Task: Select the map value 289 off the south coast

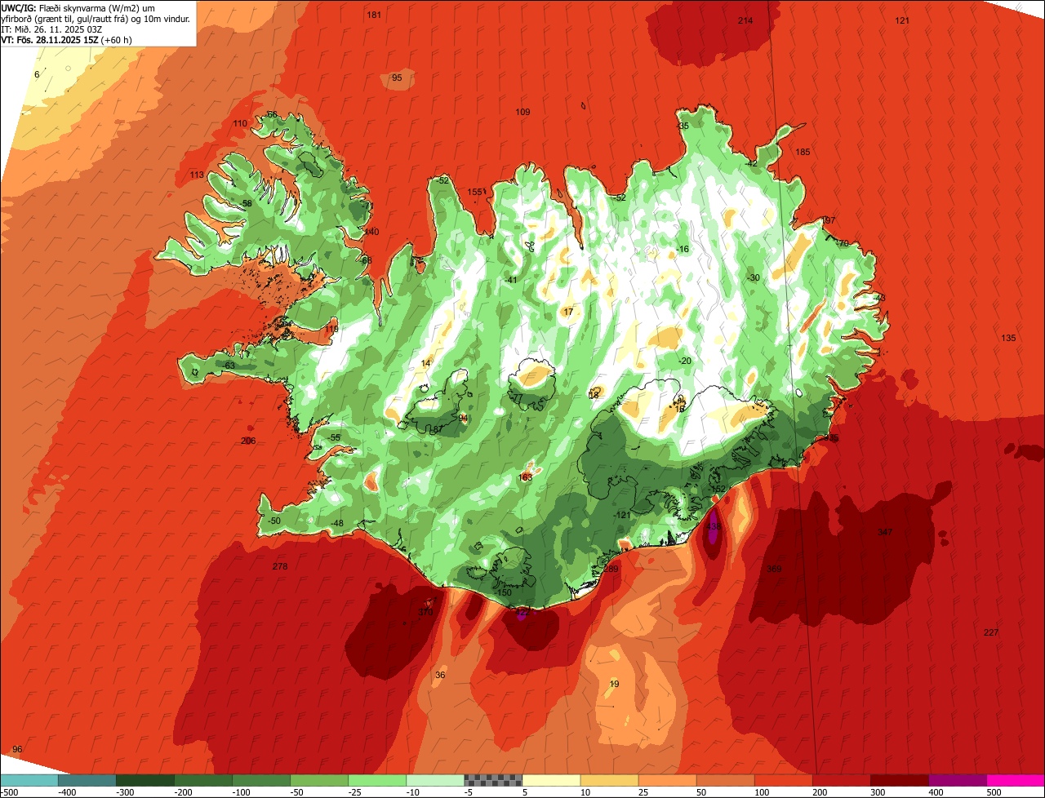Action: coord(611,569)
